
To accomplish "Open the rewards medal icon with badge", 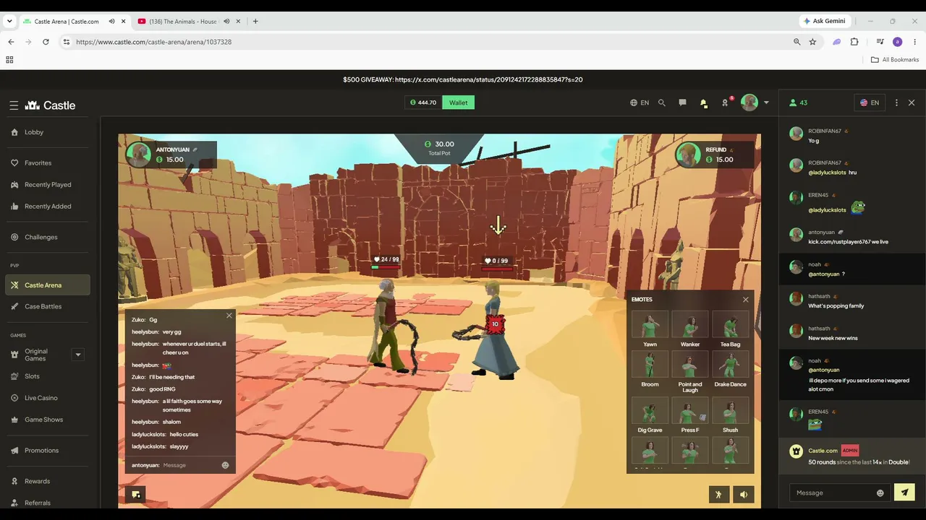I will (x=726, y=102).
